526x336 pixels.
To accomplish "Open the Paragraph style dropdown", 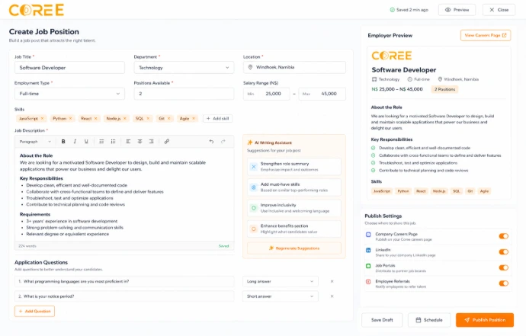I will pyautogui.click(x=35, y=142).
